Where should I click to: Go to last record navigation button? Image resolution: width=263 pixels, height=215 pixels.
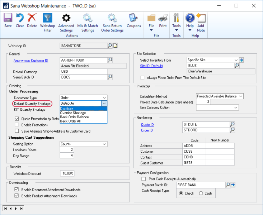point(22,209)
